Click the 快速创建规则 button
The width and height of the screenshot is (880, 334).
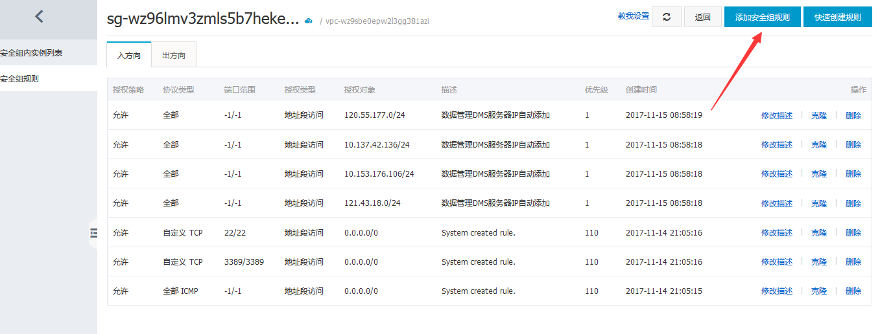[838, 17]
